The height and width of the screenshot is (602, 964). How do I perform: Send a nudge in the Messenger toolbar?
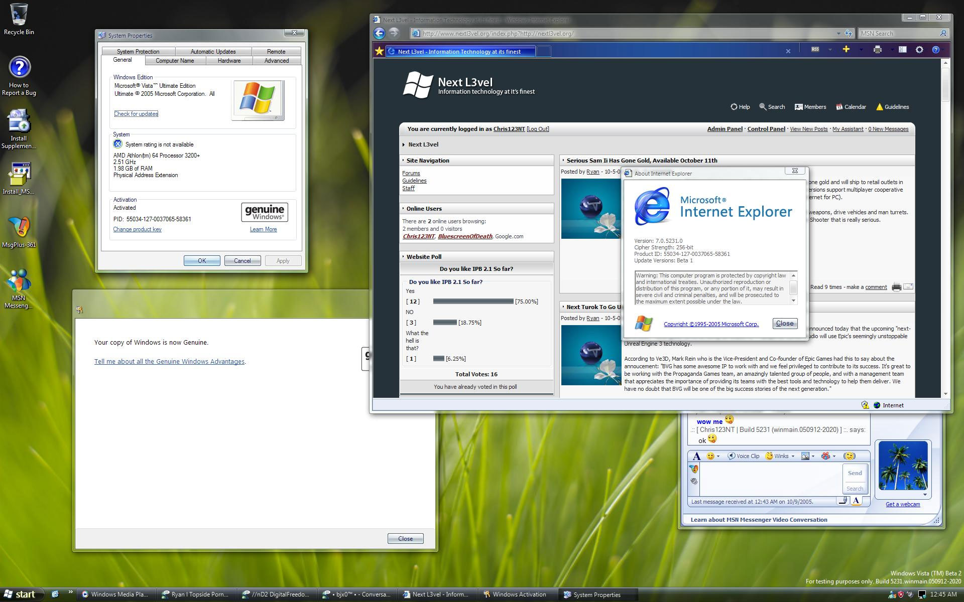[849, 456]
